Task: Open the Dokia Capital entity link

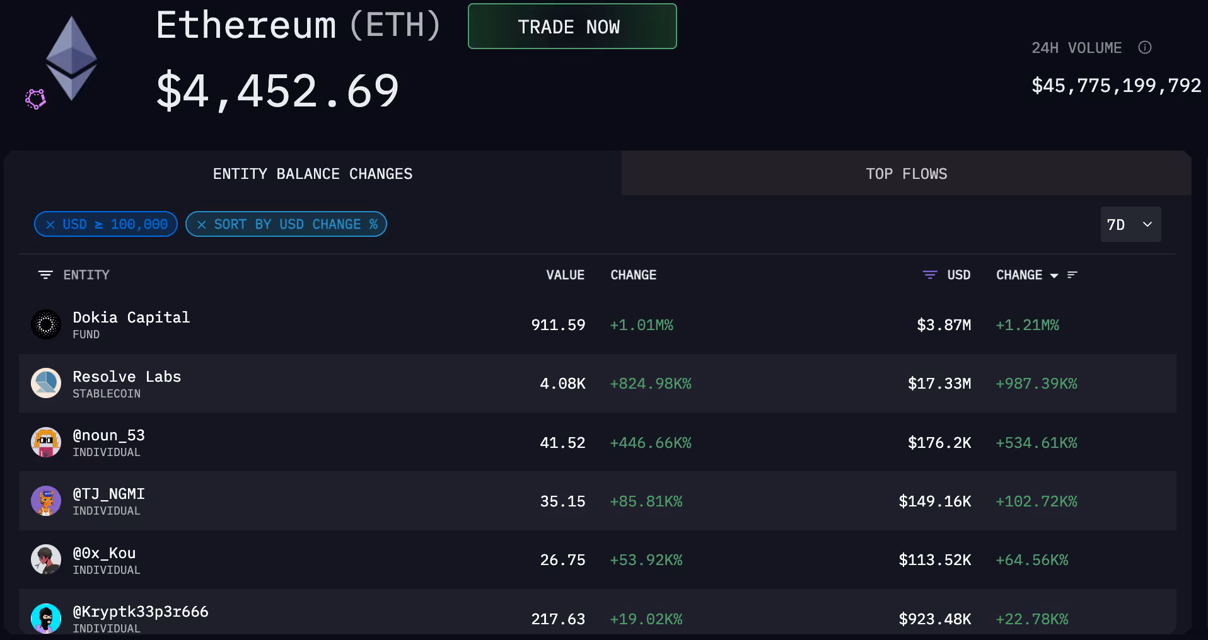Action: [131, 317]
